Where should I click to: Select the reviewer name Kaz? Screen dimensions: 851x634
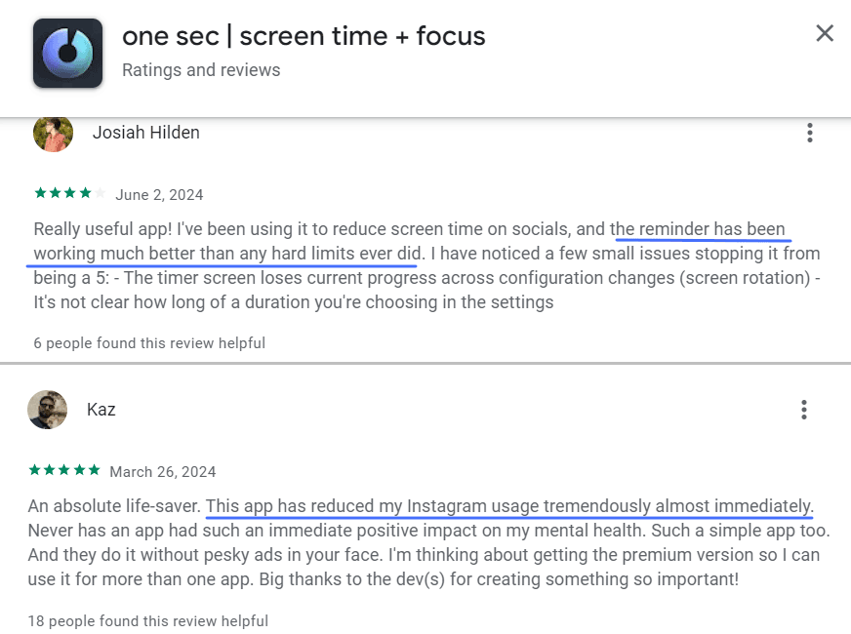(x=101, y=410)
